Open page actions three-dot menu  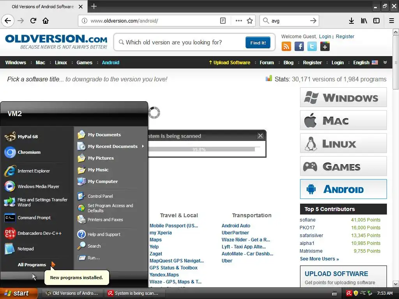238,21
